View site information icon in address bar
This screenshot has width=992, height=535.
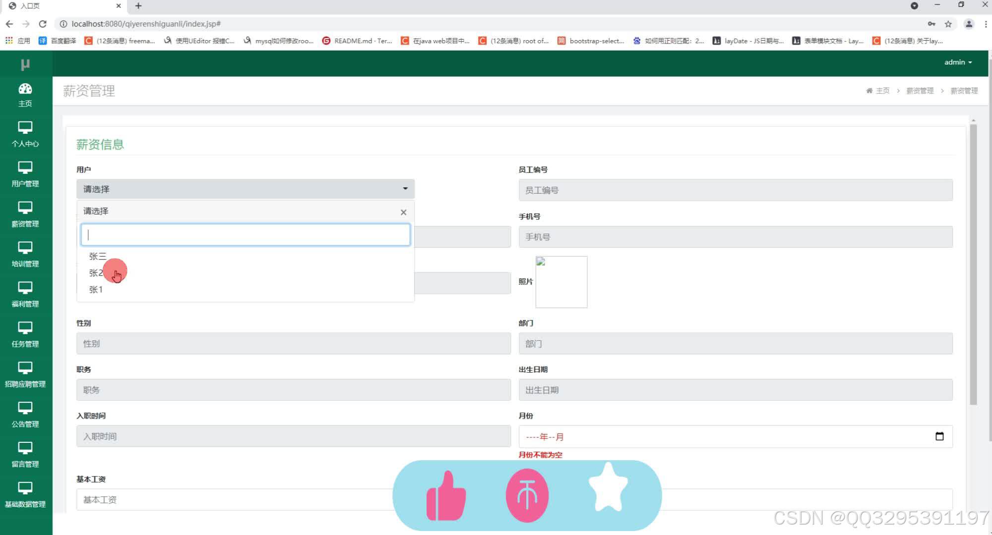click(63, 24)
